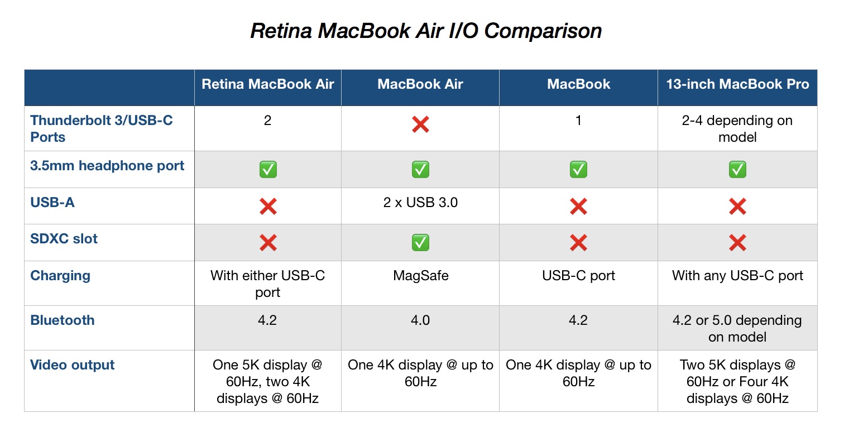Click the red X for Retina MacBook Air SDXC slot

click(x=268, y=243)
